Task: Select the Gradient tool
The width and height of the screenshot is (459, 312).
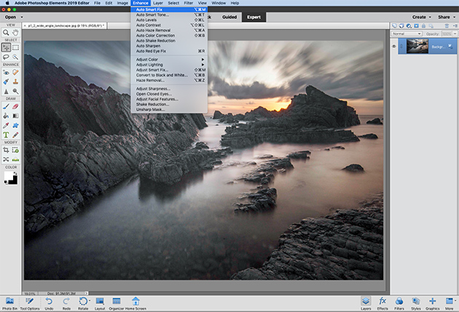Action: [x=15, y=116]
